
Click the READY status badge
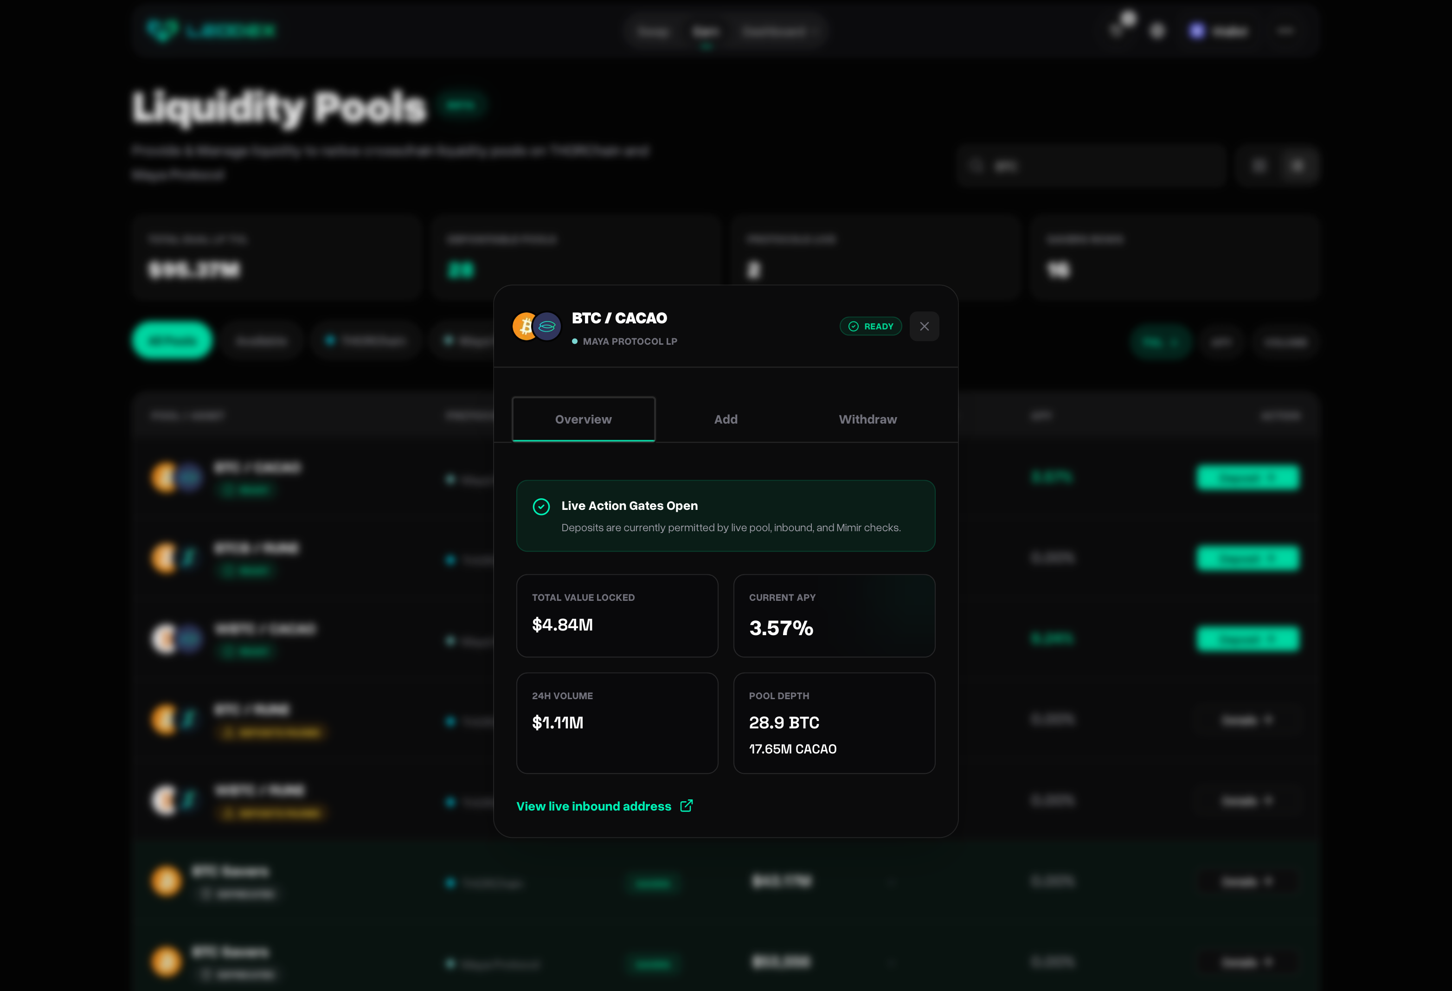870,326
